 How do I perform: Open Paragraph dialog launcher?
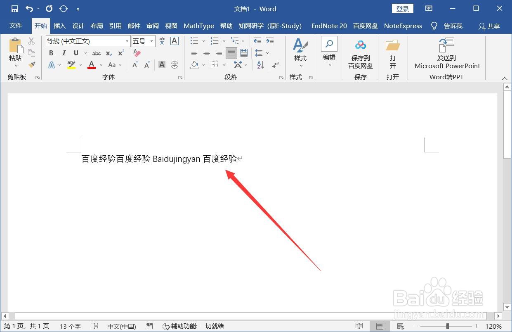[281, 78]
